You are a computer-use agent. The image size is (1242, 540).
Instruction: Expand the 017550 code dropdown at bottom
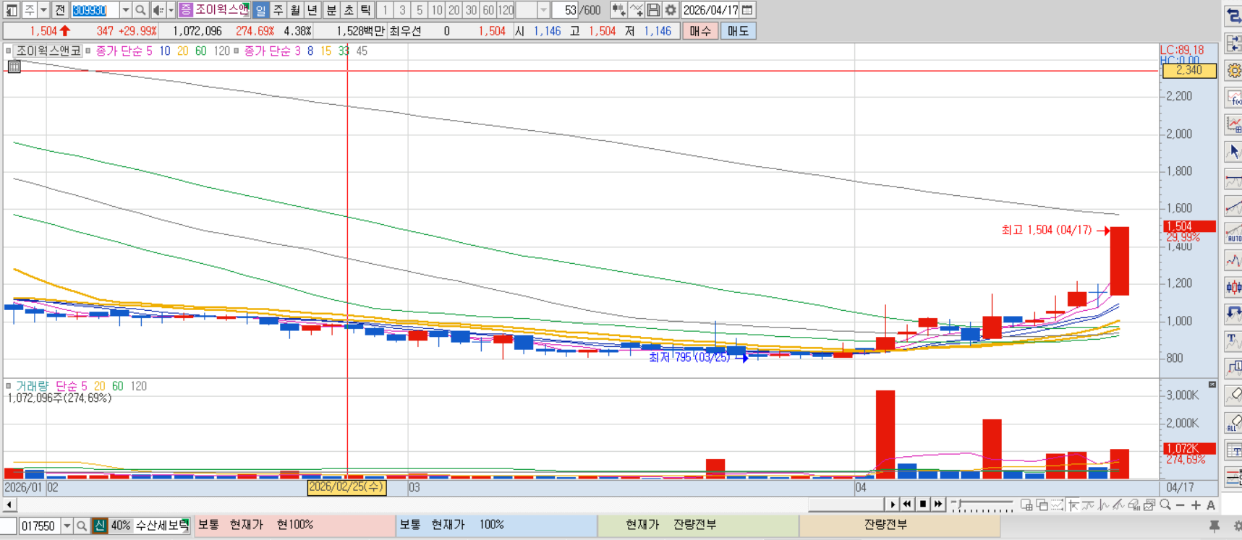point(67,526)
